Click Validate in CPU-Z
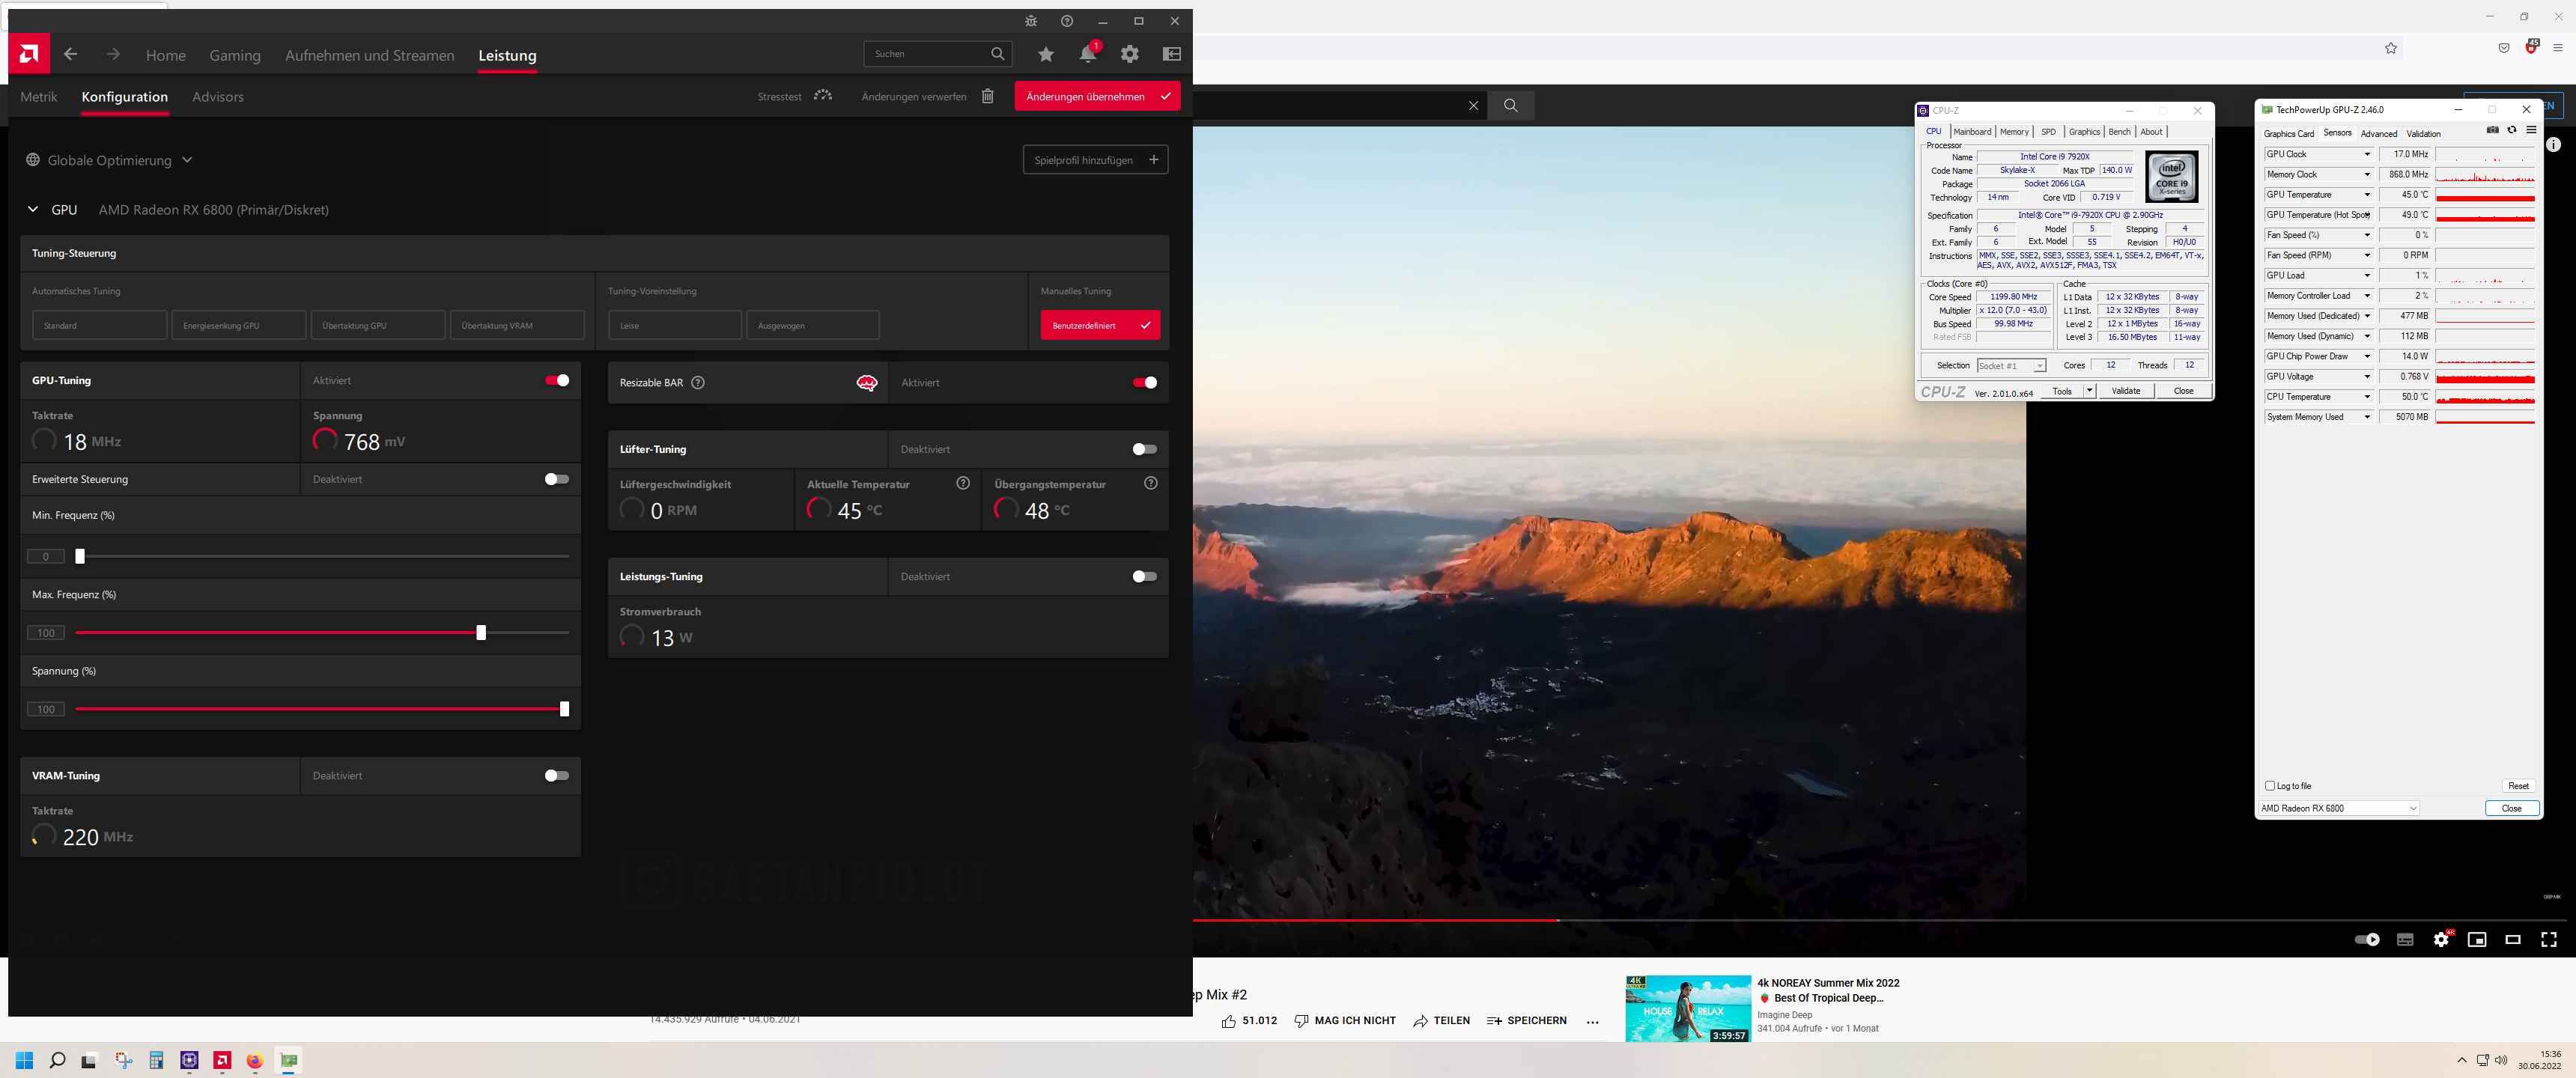 pos(2126,390)
